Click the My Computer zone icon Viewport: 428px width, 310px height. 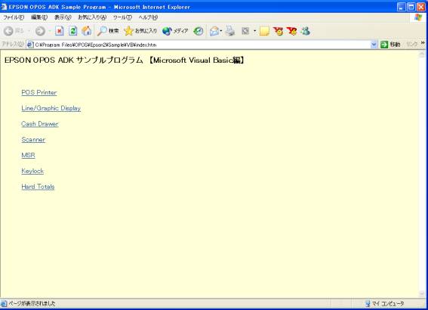pos(368,303)
